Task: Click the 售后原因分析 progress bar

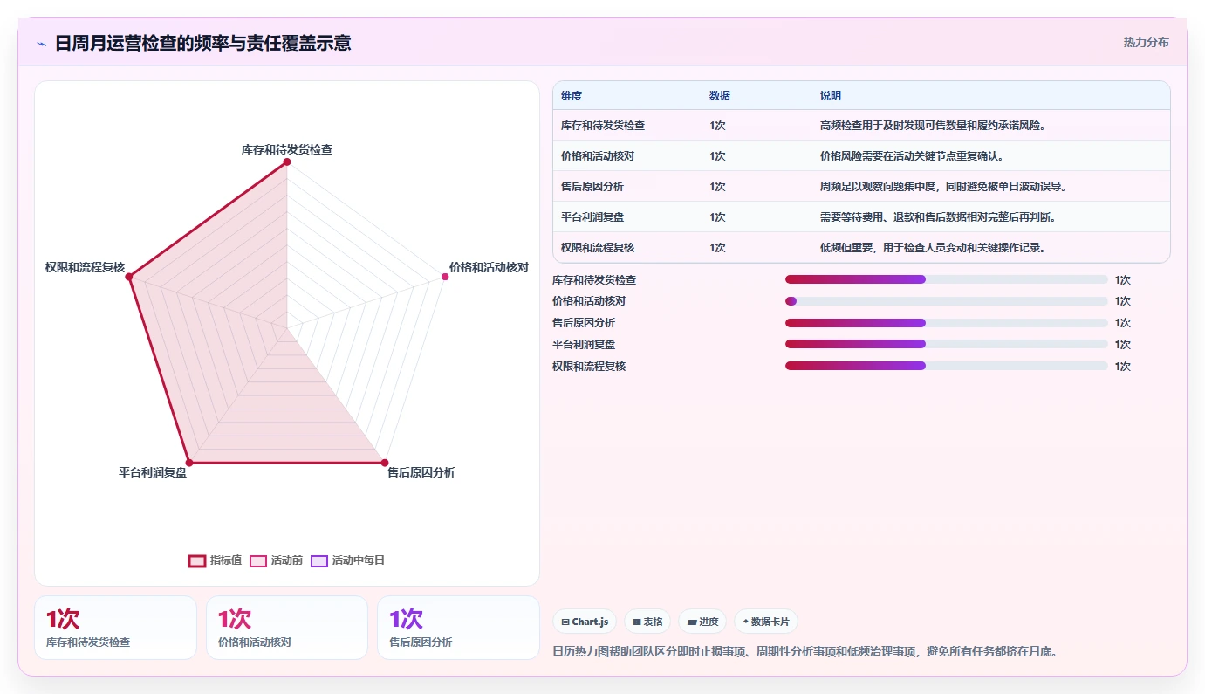Action: [947, 323]
